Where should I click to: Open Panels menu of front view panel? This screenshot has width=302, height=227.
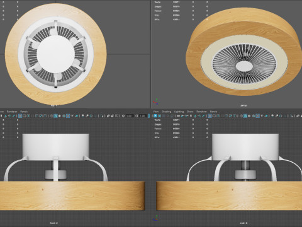click(24, 112)
